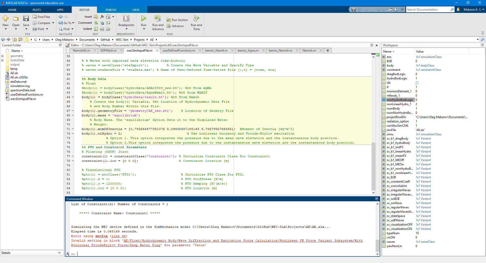Click the Run Section button
The height and width of the screenshot is (263, 486).
177,19
